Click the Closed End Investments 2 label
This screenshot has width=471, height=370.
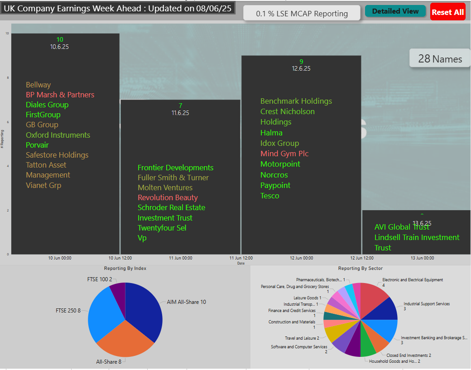(x=409, y=356)
